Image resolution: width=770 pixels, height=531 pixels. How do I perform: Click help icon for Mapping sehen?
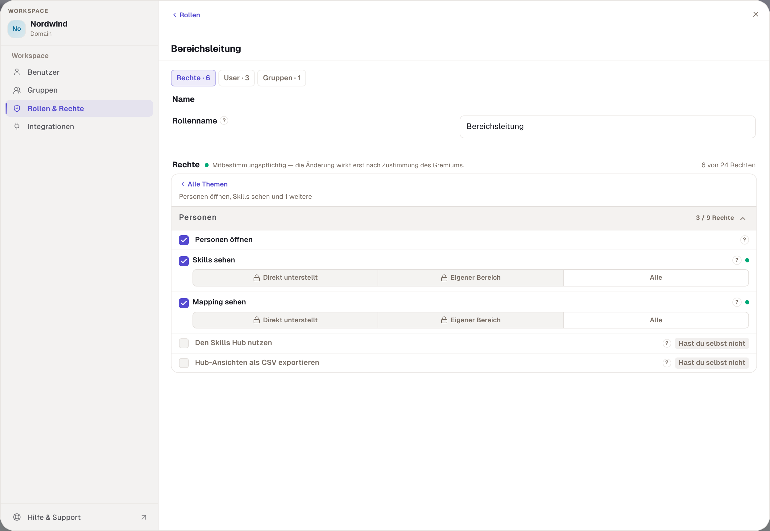coord(737,302)
